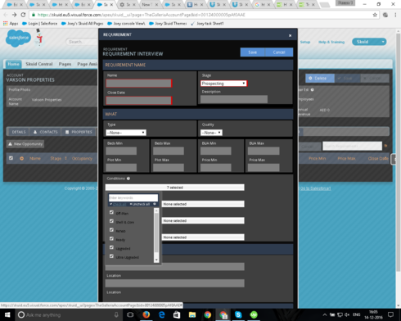This screenshot has height=321, width=401.
Task: Cancel the requirement interview
Action: pos(279,52)
